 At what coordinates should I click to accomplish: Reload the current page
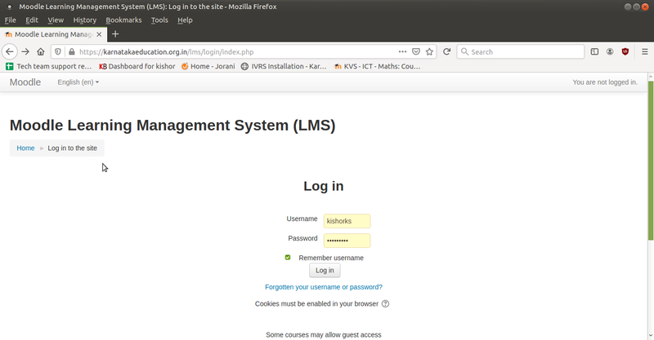coord(446,51)
